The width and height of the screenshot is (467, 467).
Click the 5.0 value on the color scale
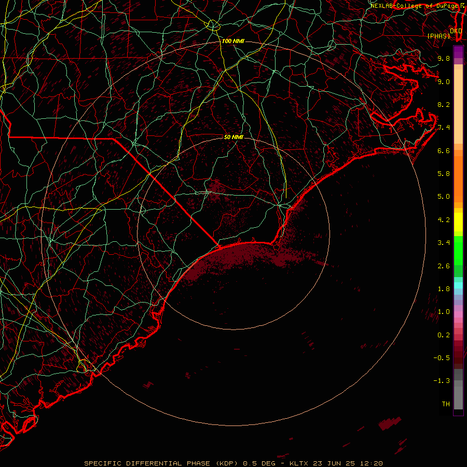pos(444,197)
